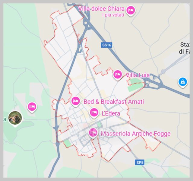This screenshot has width=193, height=181.
Task: Click the unlabeled pink hotel pin in green area
Action: (32, 107)
